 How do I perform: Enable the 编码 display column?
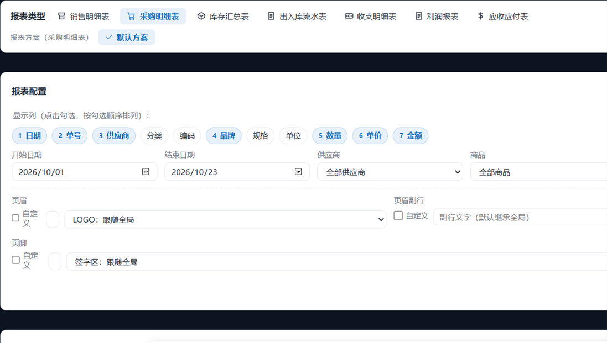pyautogui.click(x=187, y=135)
